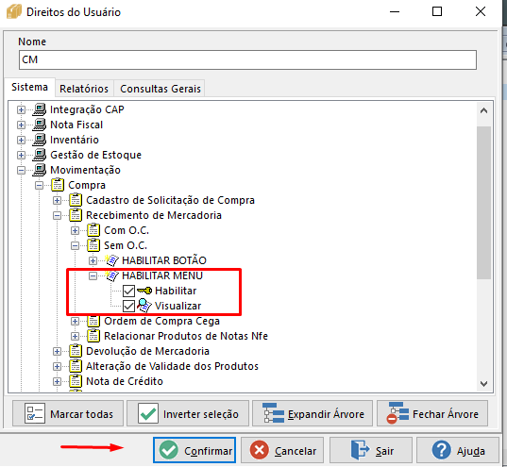The height and width of the screenshot is (467, 507).
Task: Expand the Gestão de Estoque node
Action: click(x=21, y=156)
